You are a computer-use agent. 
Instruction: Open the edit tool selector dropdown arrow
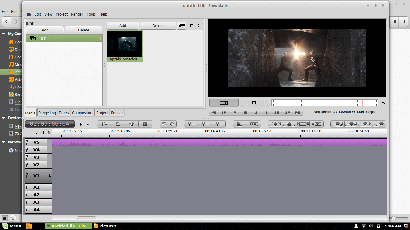[88, 124]
